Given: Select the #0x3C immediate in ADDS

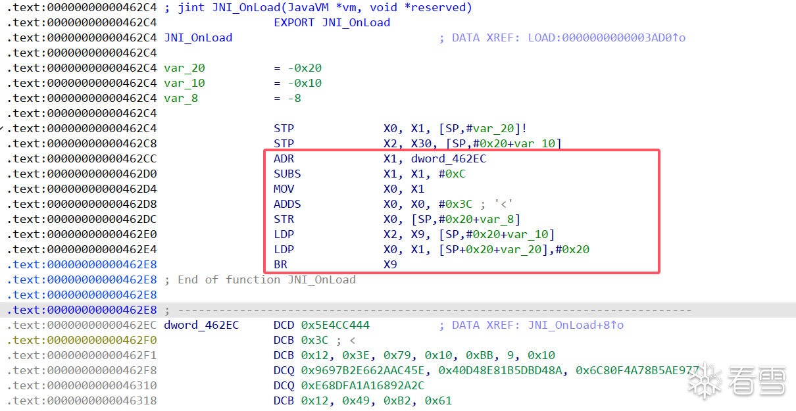Looking at the screenshot, I should click(456, 204).
